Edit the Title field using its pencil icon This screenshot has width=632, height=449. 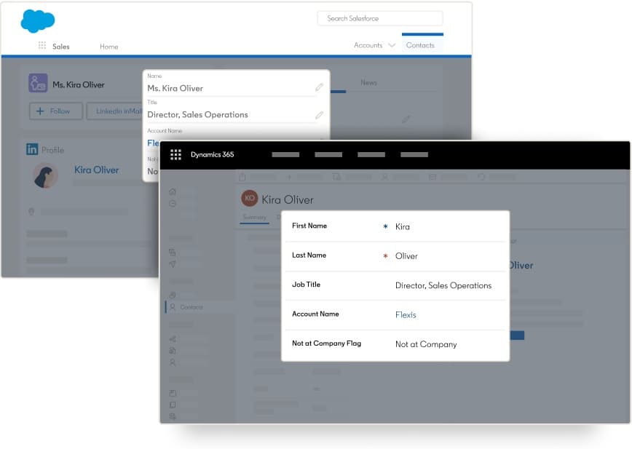tap(319, 114)
